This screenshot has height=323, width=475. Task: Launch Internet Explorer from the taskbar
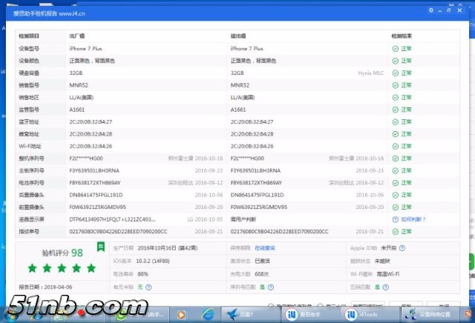(x=209, y=313)
